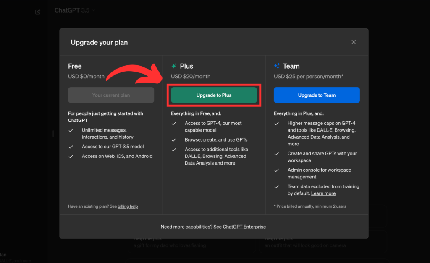Viewport: 430px width, 263px height.
Task: Click the checkmark beside Team data excluded
Action: [x=277, y=187]
